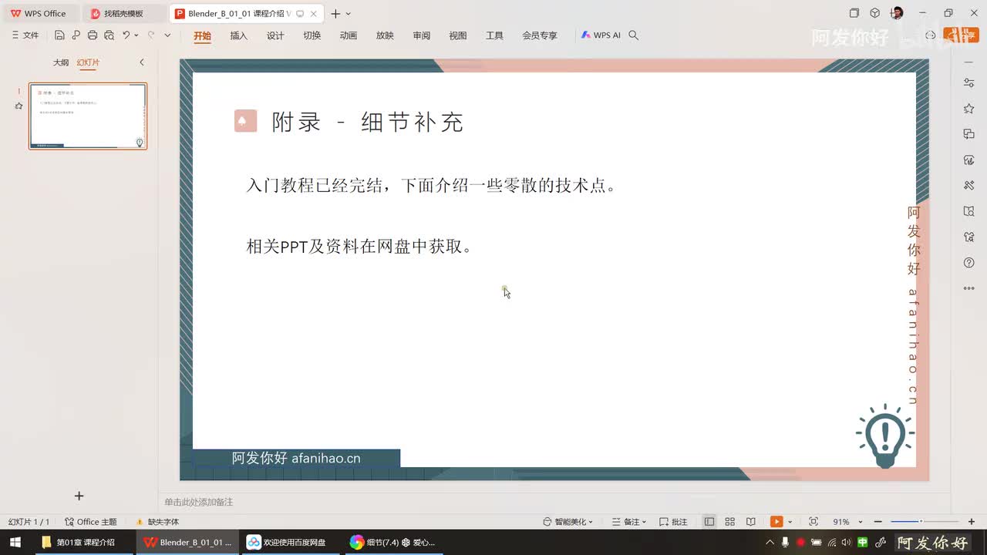
Task: Add a new document tab with plus
Action: [335, 14]
